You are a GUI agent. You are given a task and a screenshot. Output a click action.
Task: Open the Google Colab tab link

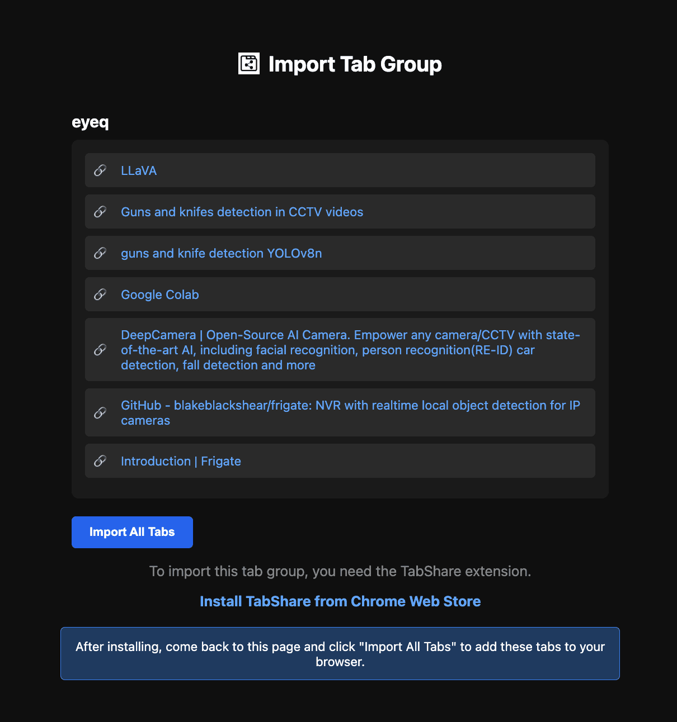pos(159,294)
